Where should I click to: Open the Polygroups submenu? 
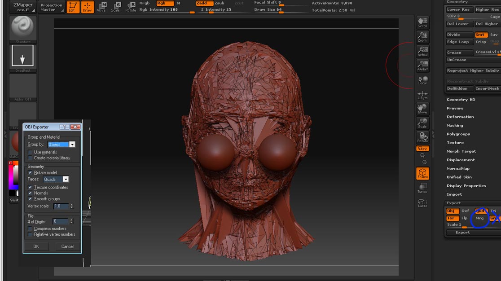pos(458,134)
